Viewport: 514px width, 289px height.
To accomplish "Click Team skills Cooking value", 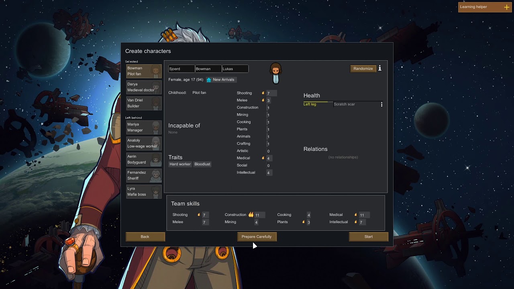I will 308,215.
